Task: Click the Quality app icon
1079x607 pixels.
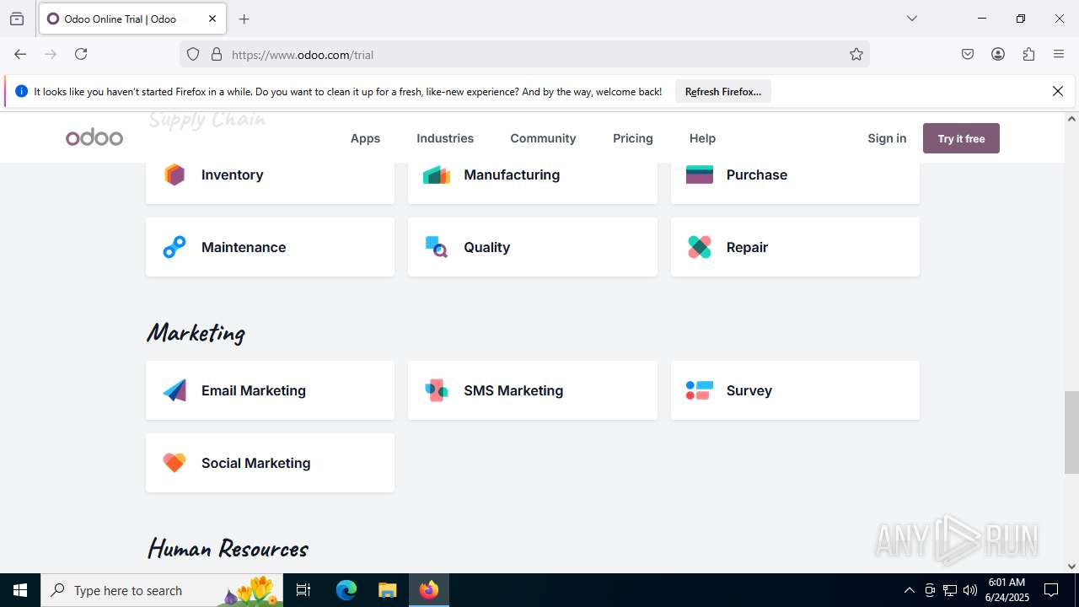Action: click(437, 247)
